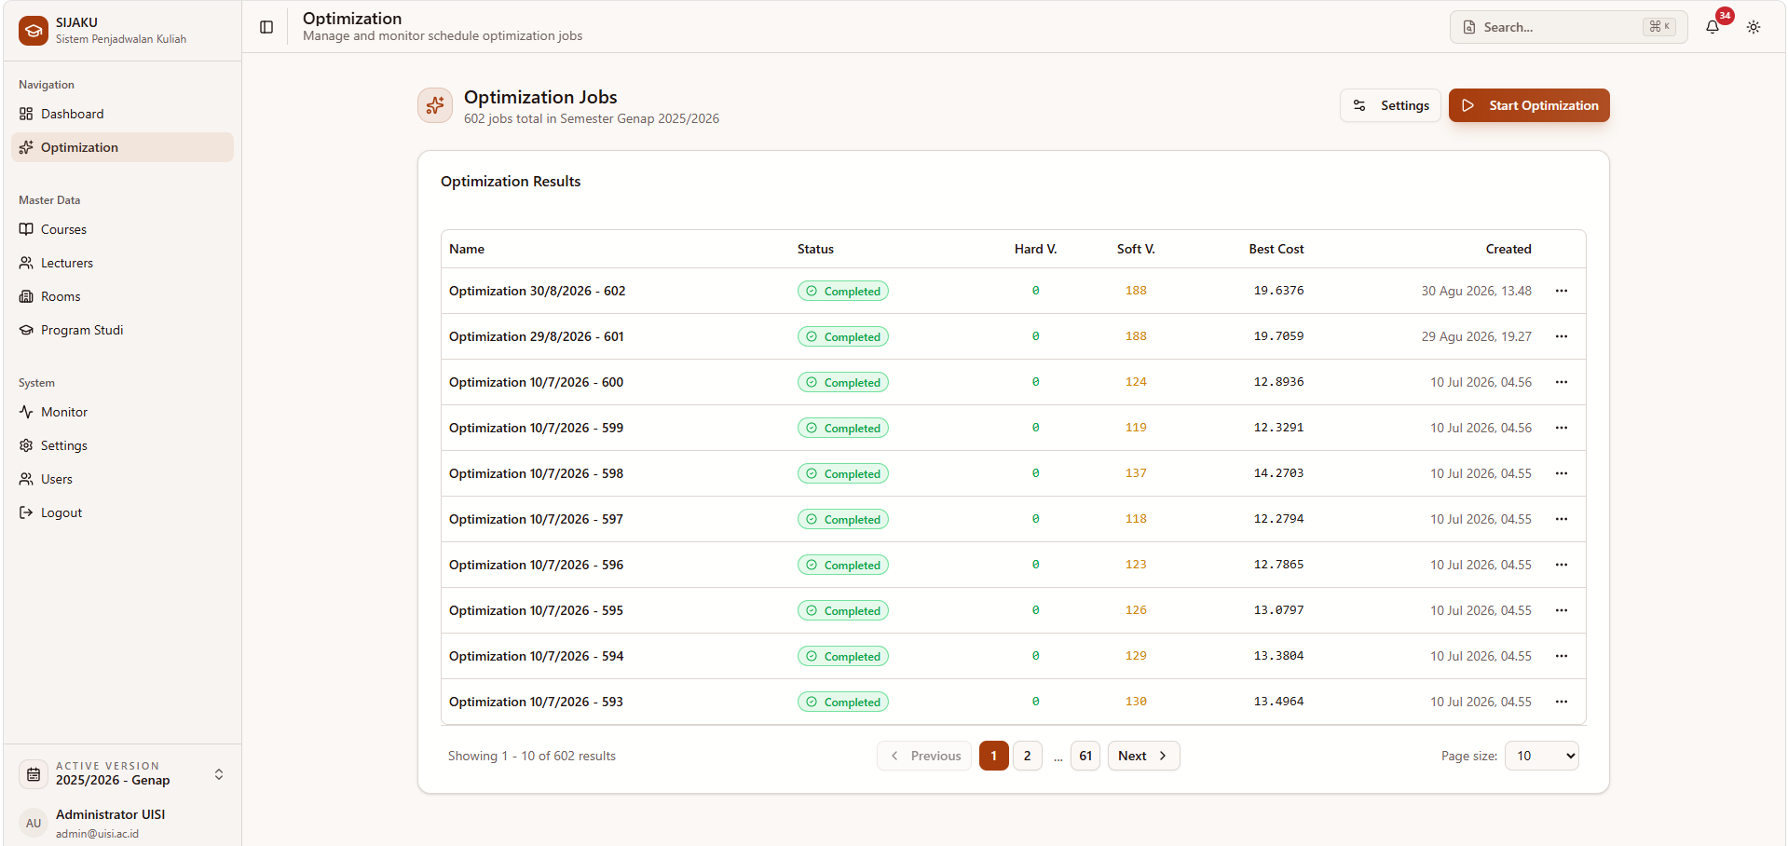Open Users management page
Viewport: 1788px width, 846px height.
(x=122, y=479)
